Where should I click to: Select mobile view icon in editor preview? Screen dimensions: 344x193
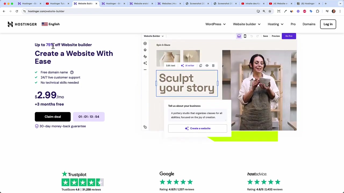coord(245,36)
